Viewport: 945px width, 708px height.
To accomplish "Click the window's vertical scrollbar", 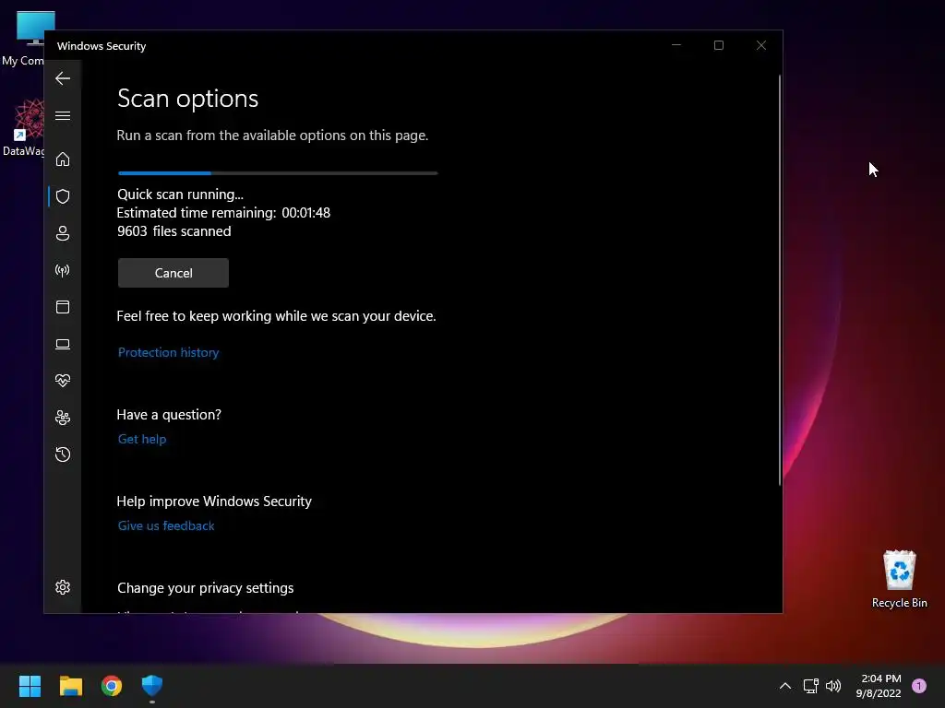I will pyautogui.click(x=779, y=280).
